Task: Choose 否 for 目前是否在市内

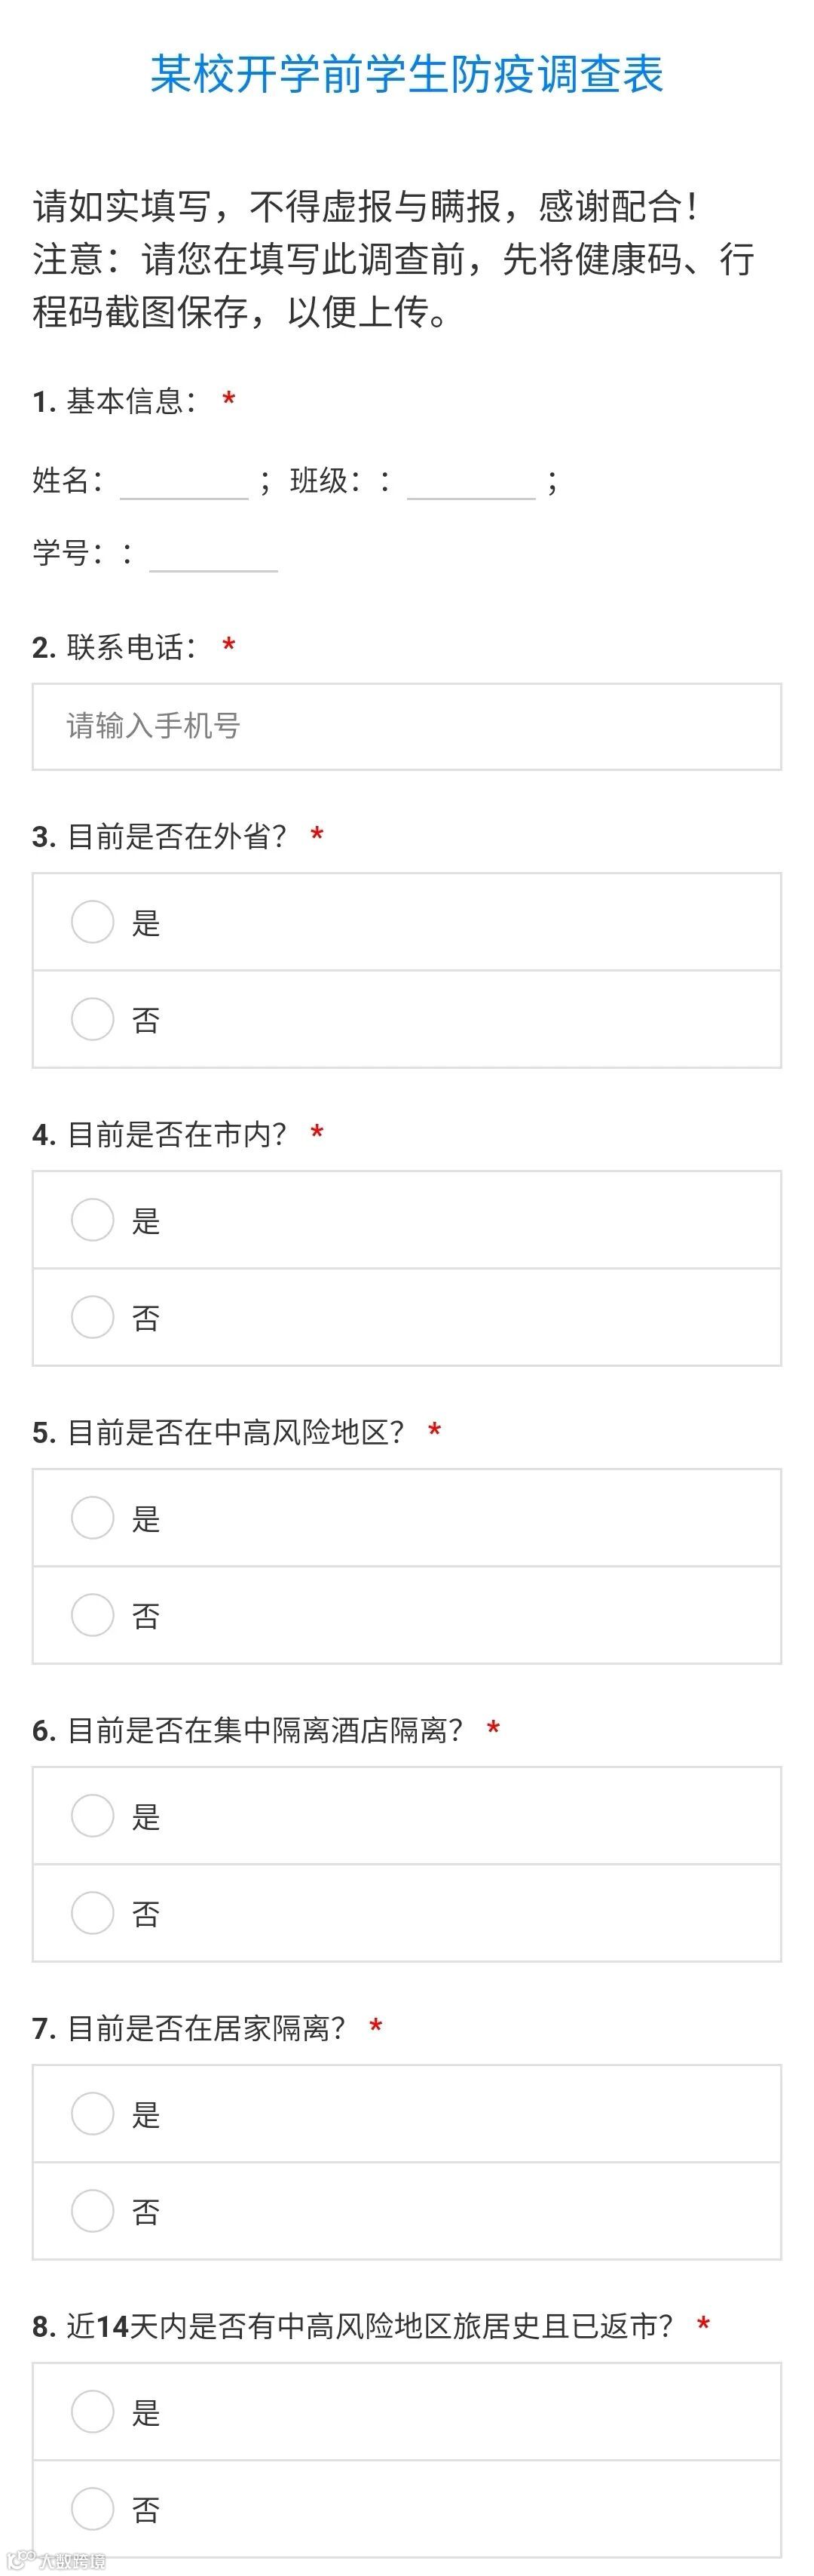Action: click(x=93, y=1316)
